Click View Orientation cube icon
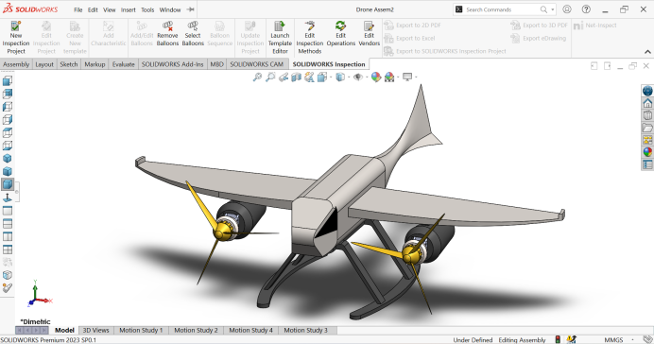This screenshot has height=344, width=654. 322,77
